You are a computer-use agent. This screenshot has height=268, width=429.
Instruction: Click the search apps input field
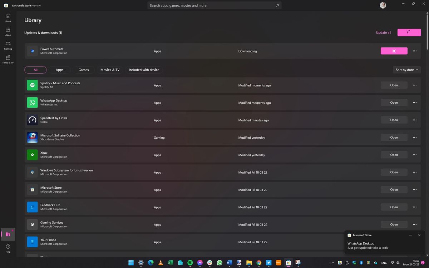(x=214, y=5)
